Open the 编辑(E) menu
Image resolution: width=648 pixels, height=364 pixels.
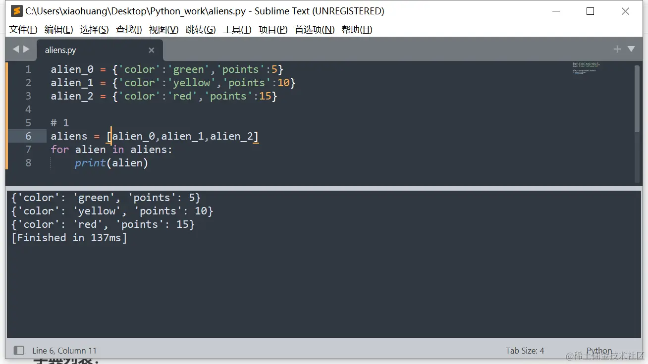[x=58, y=30]
